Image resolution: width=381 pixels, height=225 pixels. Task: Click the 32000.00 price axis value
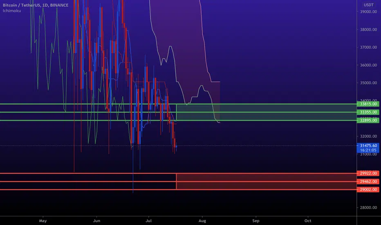tap(368, 136)
